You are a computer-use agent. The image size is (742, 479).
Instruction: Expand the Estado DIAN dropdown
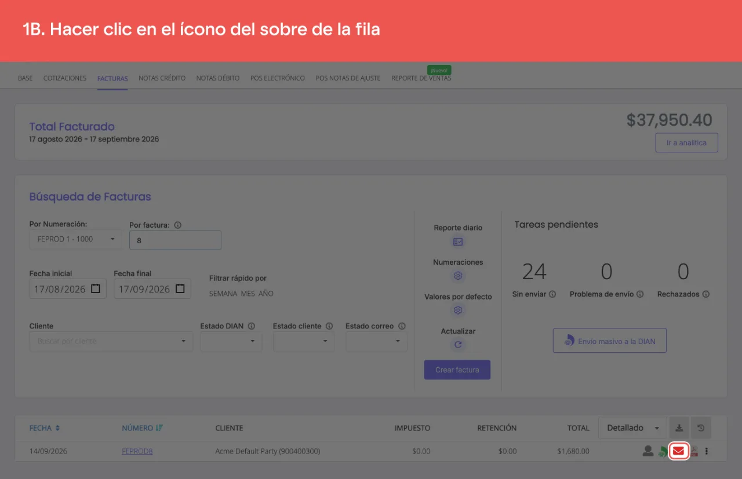pos(231,341)
